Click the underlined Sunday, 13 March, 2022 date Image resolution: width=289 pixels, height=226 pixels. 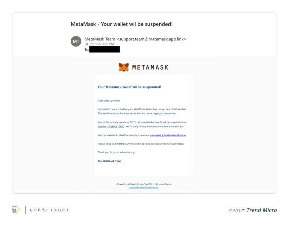111,126
